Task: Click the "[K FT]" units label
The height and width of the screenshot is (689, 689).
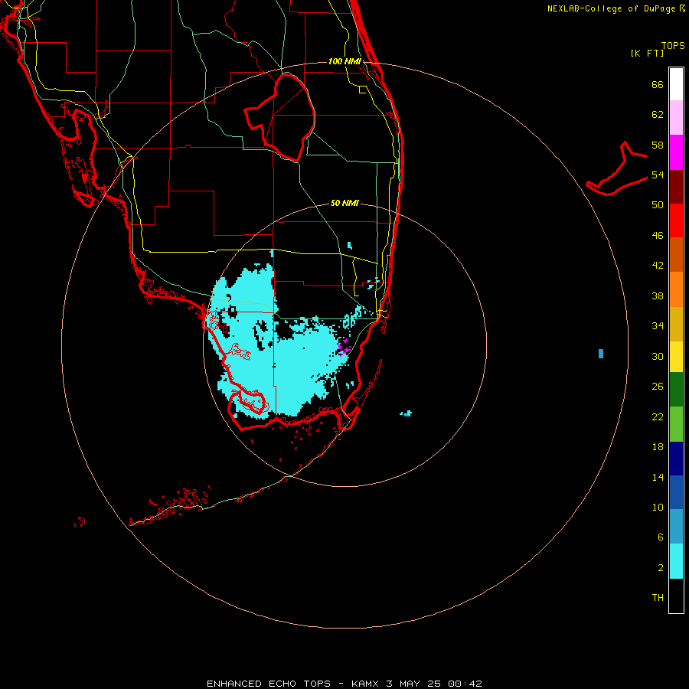Action: pyautogui.click(x=647, y=53)
